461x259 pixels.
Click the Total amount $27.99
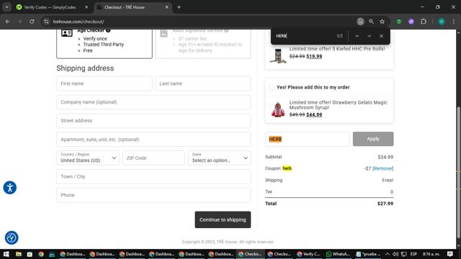[385, 204]
